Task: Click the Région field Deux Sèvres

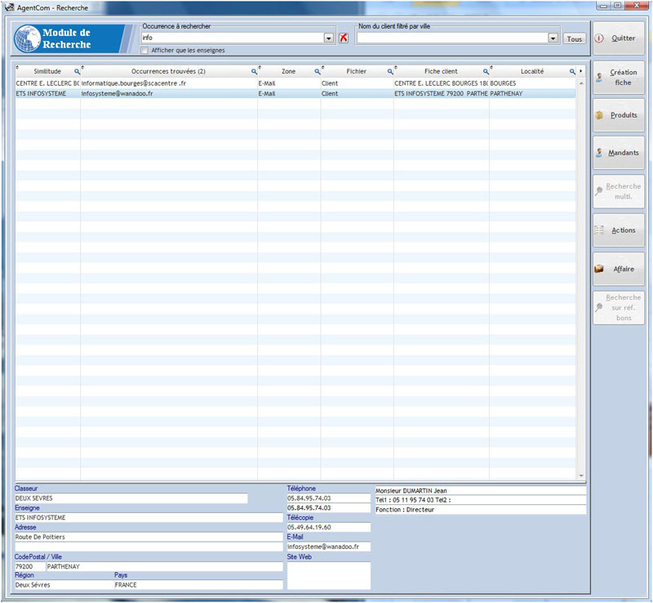Action: tap(64, 585)
